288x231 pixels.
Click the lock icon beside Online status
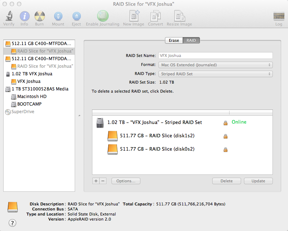[x=225, y=123]
